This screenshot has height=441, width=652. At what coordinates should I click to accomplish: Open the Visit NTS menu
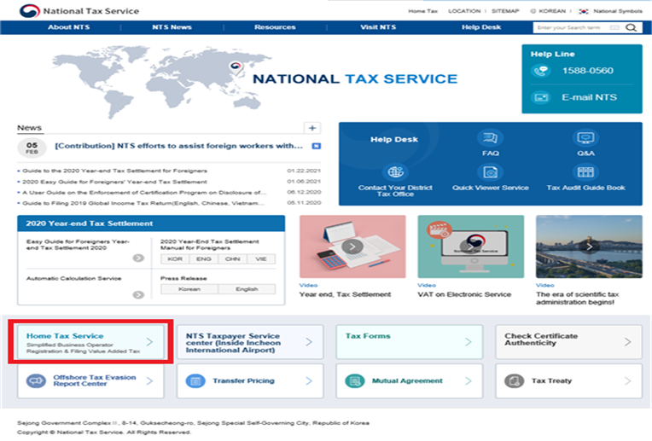(x=378, y=27)
